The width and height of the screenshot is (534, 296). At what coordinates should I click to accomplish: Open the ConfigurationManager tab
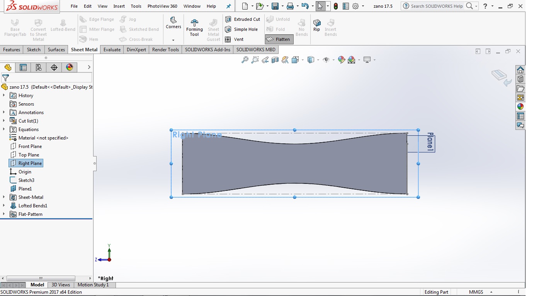coord(39,67)
